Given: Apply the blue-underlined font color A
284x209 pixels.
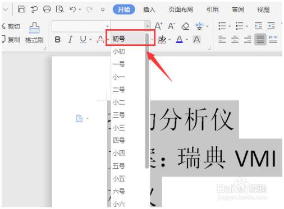Looking at the screenshot, I should click(x=180, y=39).
